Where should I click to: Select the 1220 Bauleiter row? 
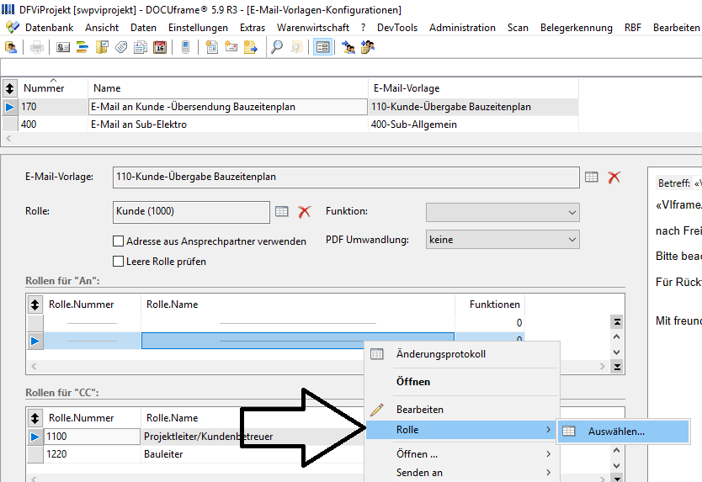(x=194, y=453)
